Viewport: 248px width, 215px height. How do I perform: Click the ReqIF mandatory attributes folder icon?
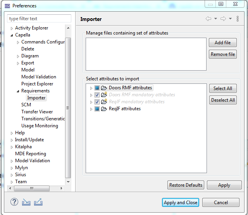point(104,102)
